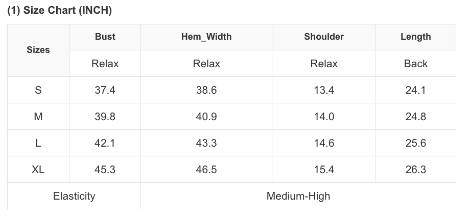
Task: Click the L size row label
Action: click(38, 143)
